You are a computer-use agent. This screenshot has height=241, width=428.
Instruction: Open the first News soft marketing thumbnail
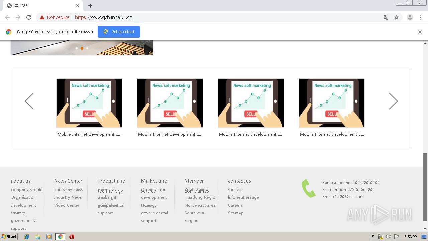[x=89, y=103]
